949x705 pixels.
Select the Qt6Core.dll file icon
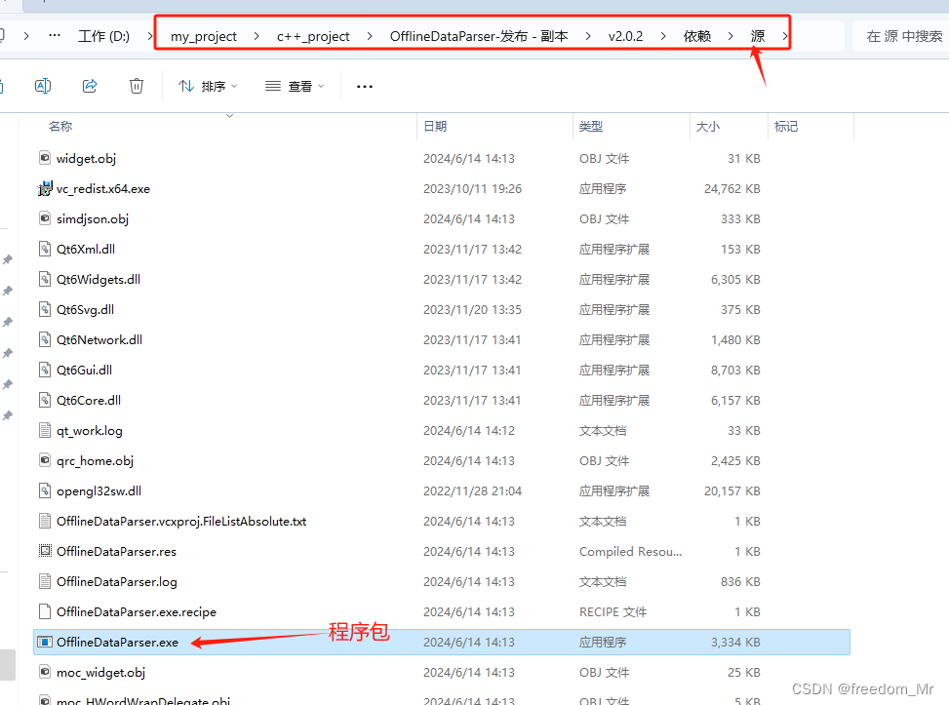[45, 400]
